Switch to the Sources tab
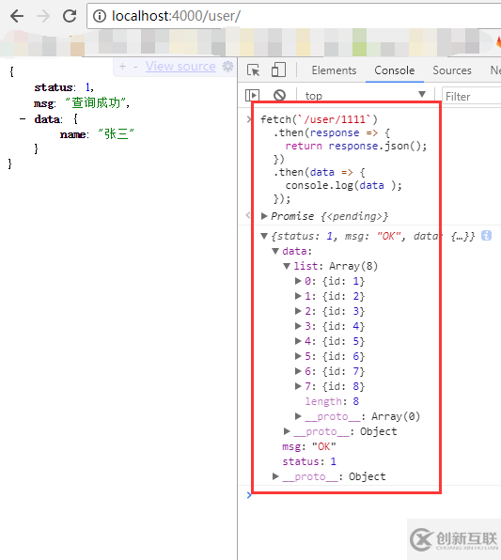This screenshot has height=560, width=501. click(x=452, y=70)
